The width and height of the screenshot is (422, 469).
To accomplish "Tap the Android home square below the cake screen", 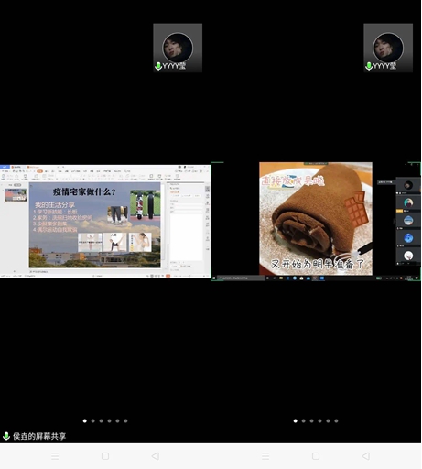I will [316, 456].
